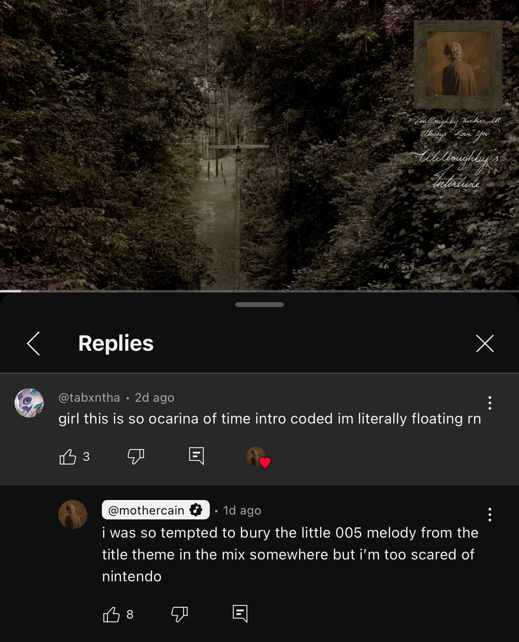This screenshot has width=519, height=642.
Task: Tap the drag handle above the Replies header
Action: (259, 305)
